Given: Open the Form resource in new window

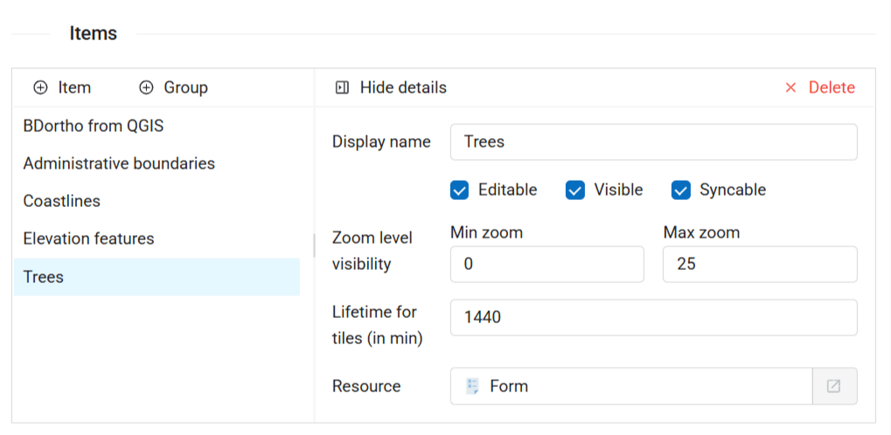Looking at the screenshot, I should [834, 386].
